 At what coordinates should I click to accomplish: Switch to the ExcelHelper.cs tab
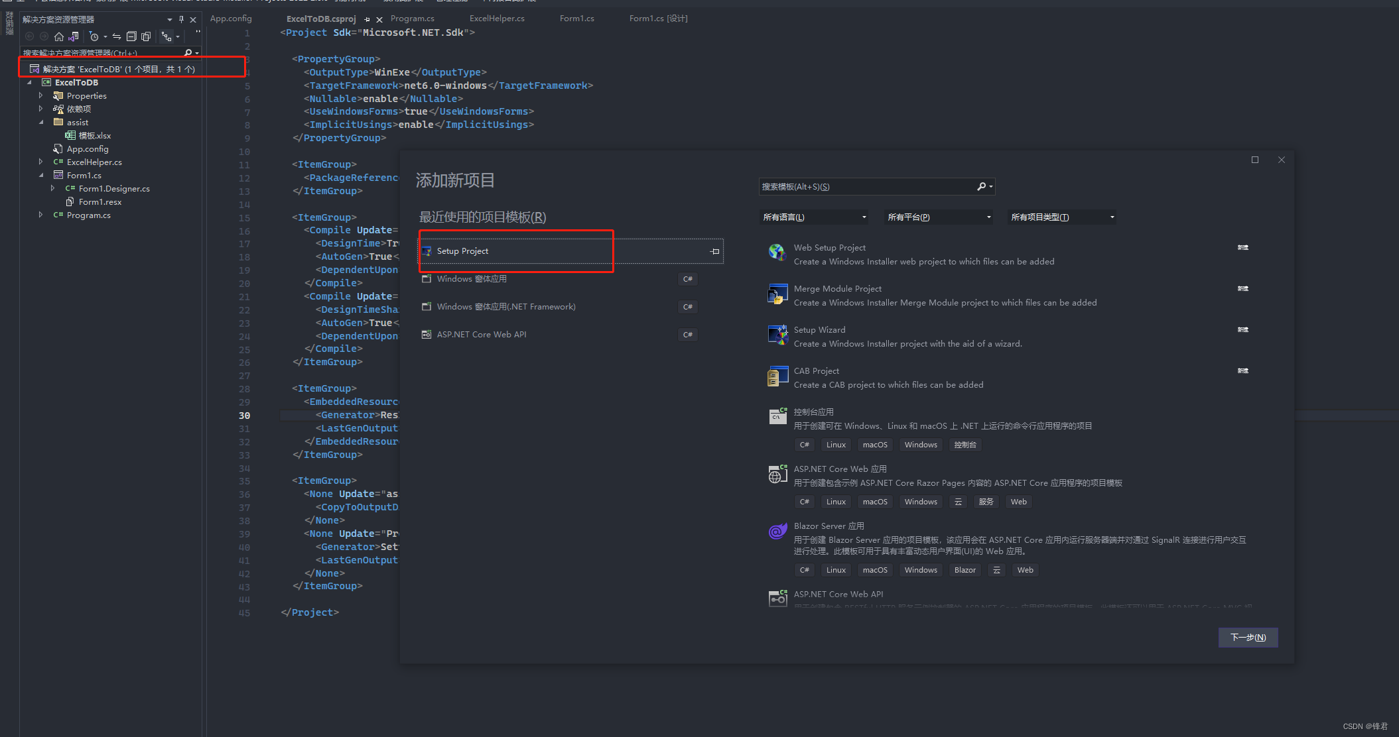coord(497,19)
